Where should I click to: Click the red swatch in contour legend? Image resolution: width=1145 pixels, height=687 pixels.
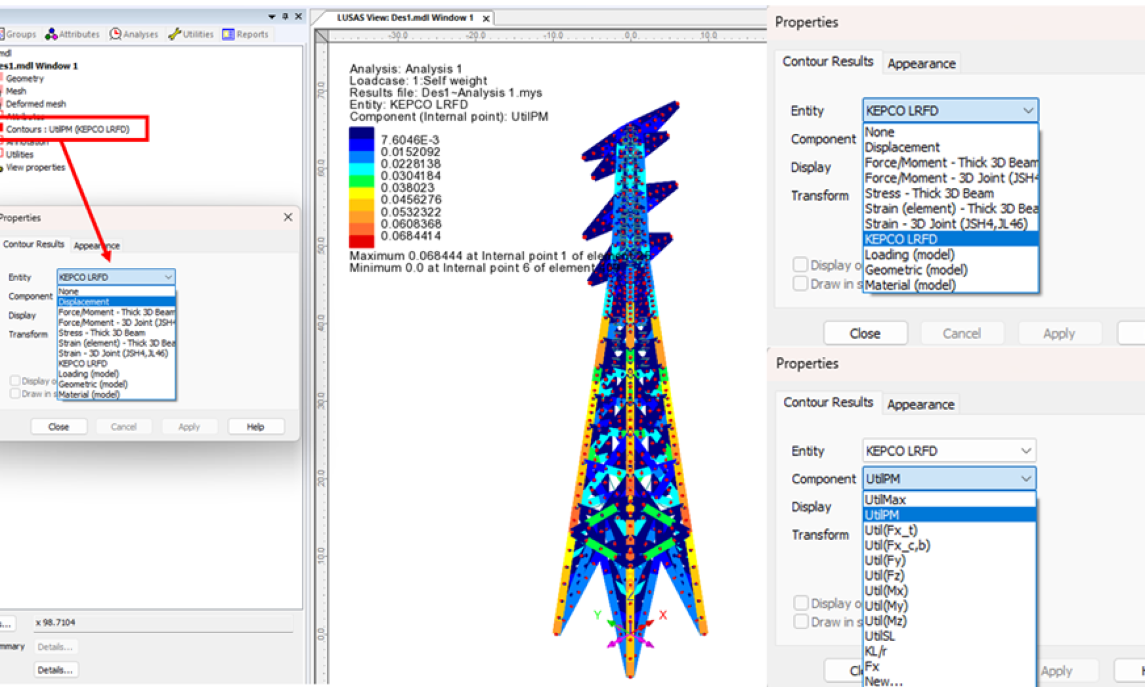point(362,242)
